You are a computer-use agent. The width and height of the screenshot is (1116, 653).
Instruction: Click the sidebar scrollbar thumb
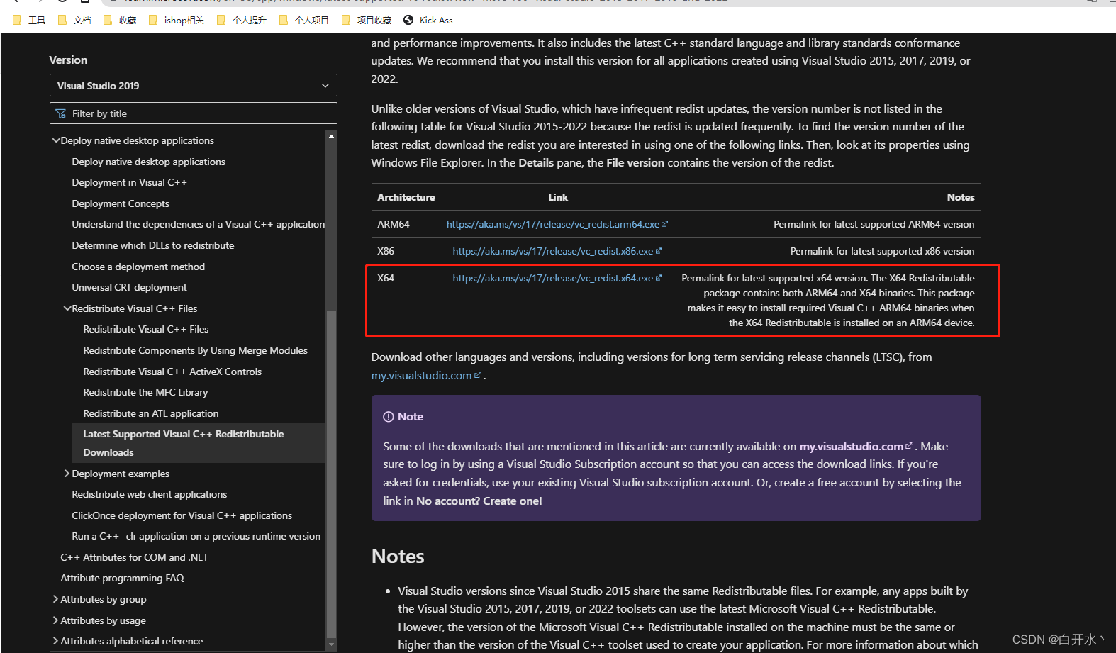[331, 474]
